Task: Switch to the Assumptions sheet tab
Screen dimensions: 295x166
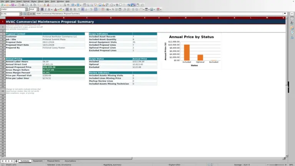Action: tap(70, 161)
